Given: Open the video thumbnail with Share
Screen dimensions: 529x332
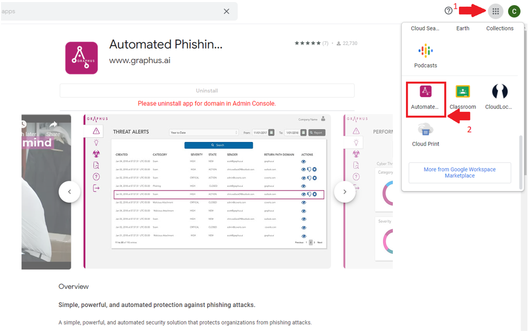Looking at the screenshot, I should [46, 192].
